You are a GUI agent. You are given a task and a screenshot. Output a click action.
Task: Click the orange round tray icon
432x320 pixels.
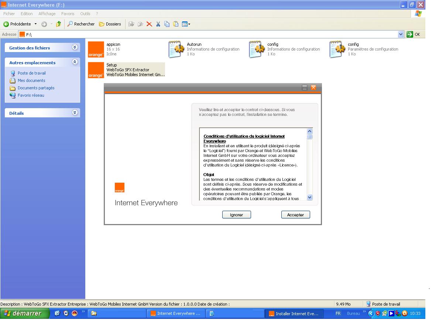click(x=404, y=313)
